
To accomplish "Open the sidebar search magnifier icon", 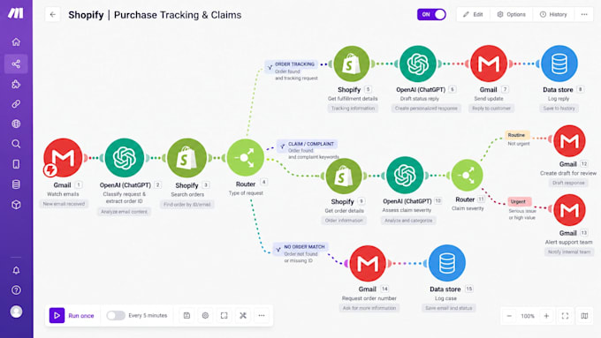I will coord(16,144).
